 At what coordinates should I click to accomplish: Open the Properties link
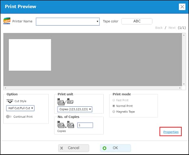[171, 132]
